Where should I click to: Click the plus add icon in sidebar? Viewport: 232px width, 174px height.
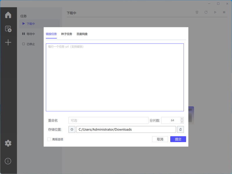coord(8,42)
